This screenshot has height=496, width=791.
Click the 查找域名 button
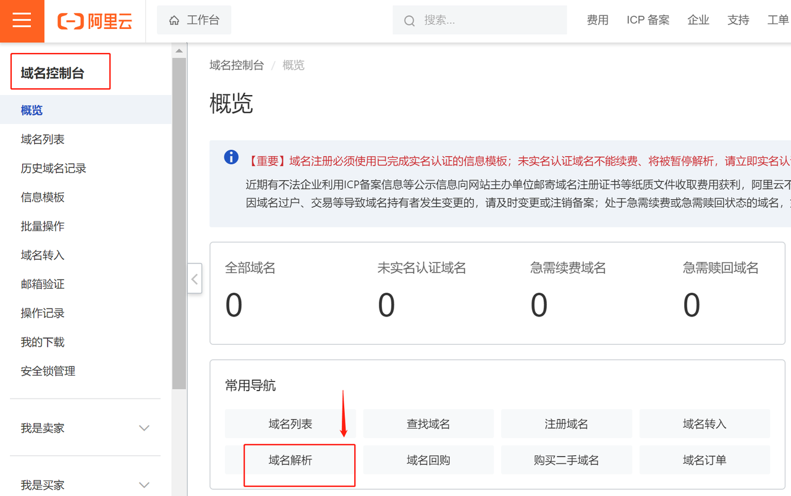(x=428, y=423)
